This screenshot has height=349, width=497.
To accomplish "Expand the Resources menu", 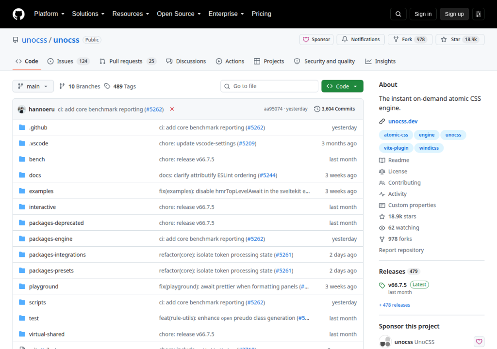I will (x=131, y=14).
